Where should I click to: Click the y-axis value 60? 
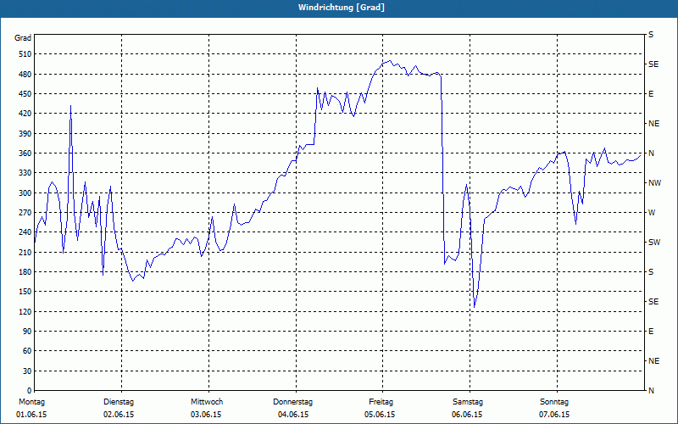coord(27,351)
